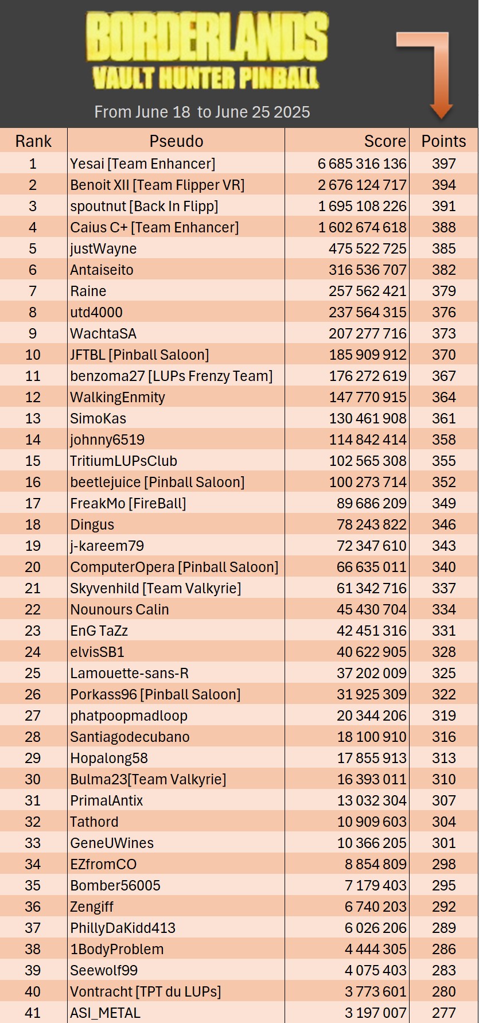Screen dimensions: 479x1023
Task: Select Skyvenhild [Team Valkyrie] entry
Action: click(155, 588)
